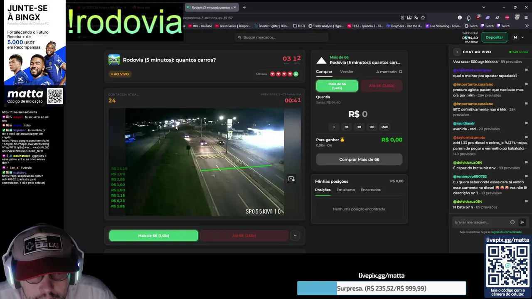The image size is (532, 299).
Task: Click the install app icon in address bar
Action: (x=409, y=17)
